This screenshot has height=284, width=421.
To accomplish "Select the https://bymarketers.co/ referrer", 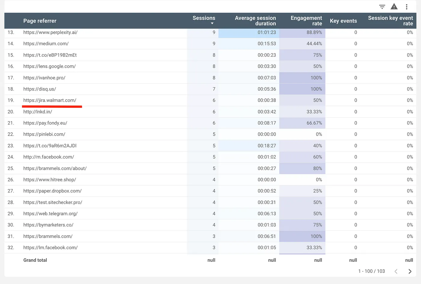I will 48,225.
